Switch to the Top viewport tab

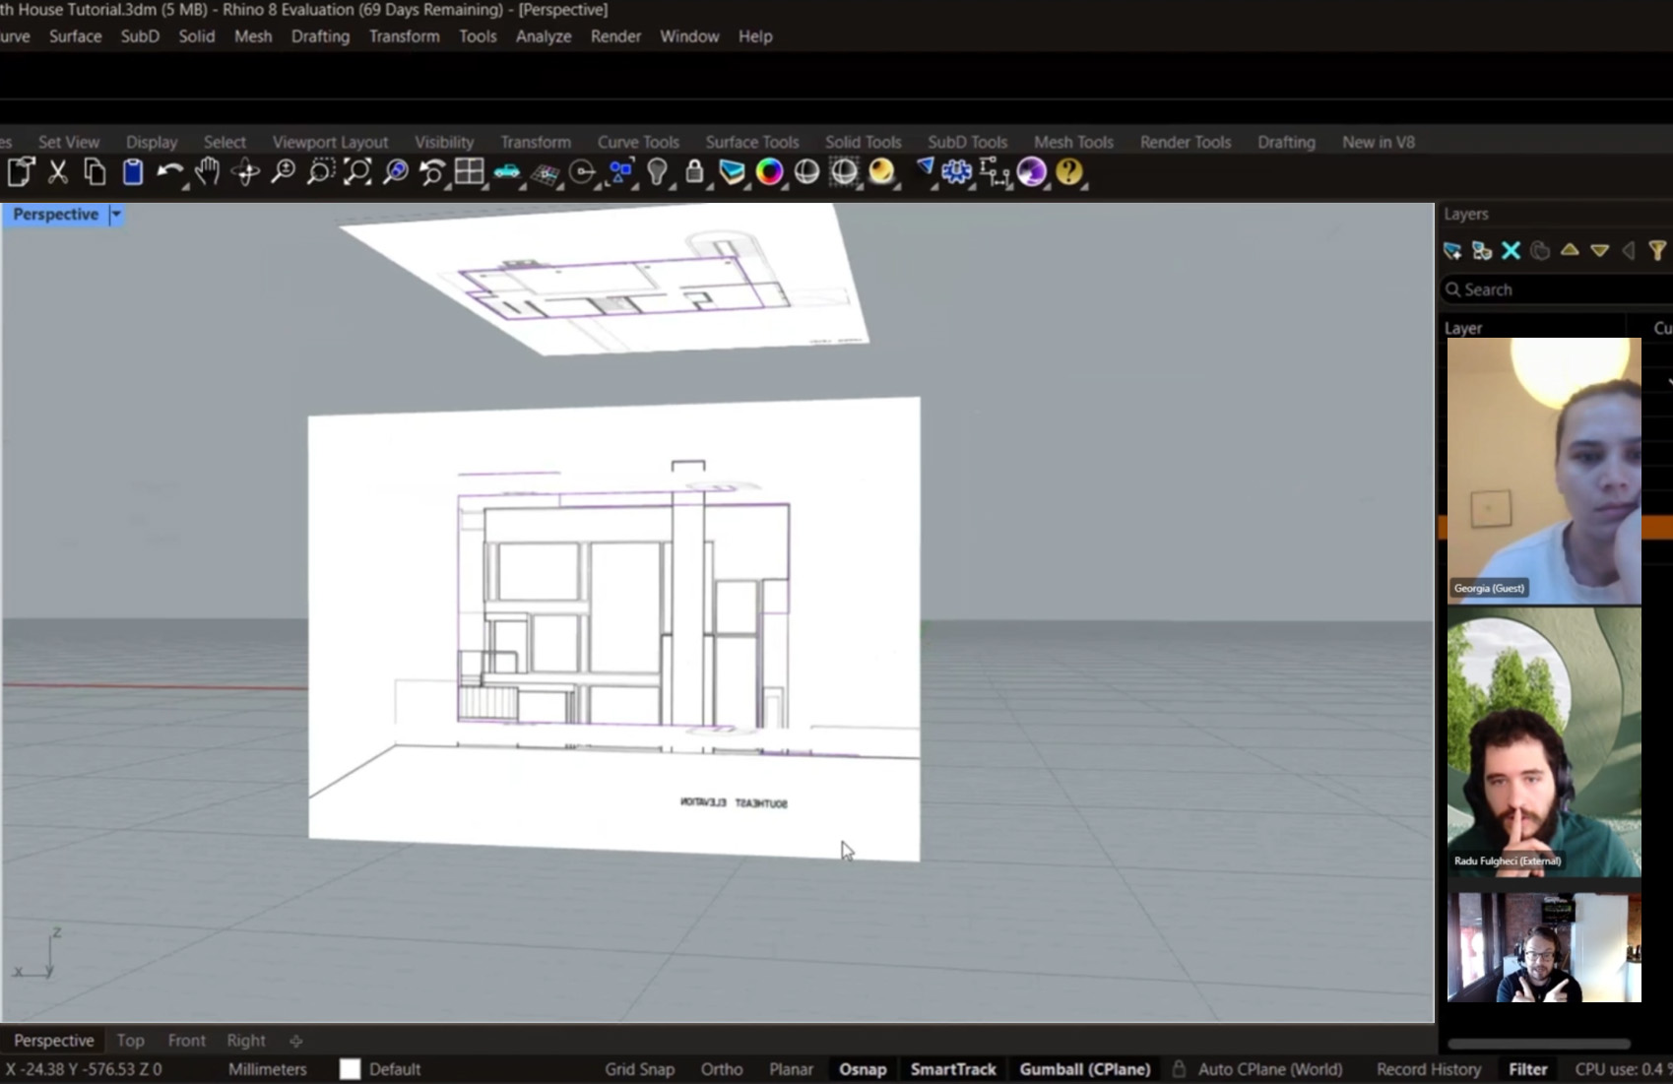point(130,1040)
